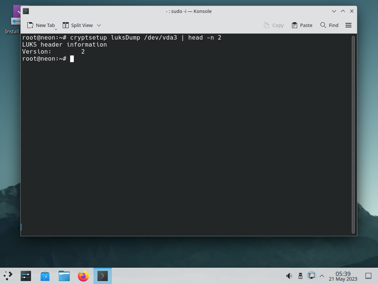The width and height of the screenshot is (378, 284).
Task: Launch Discover software center from taskbar
Action: (45, 276)
